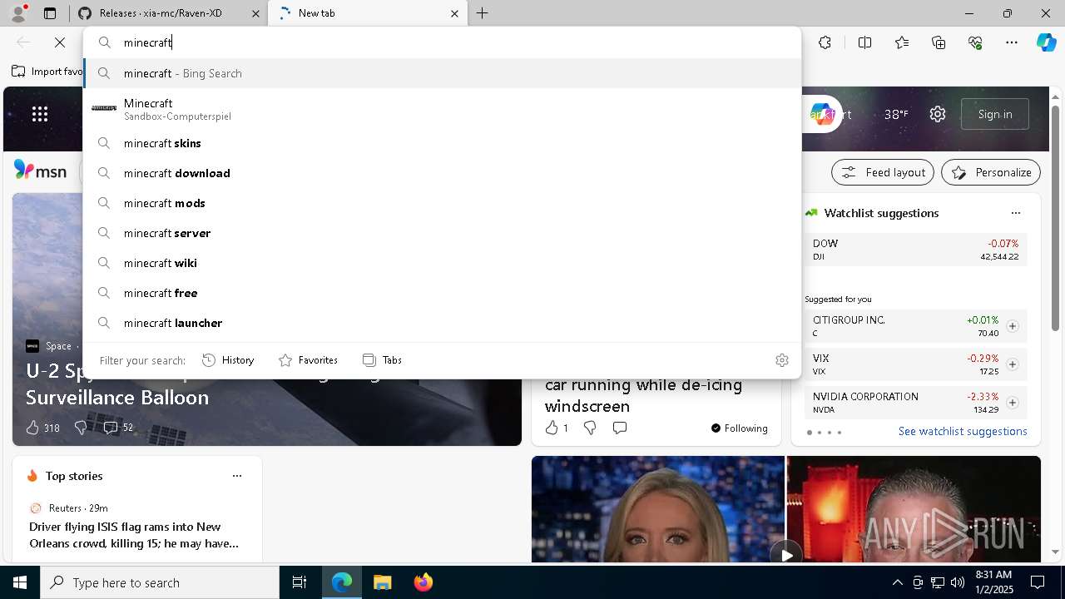1065x599 pixels.
Task: Open a new browser tab
Action: coord(483,13)
